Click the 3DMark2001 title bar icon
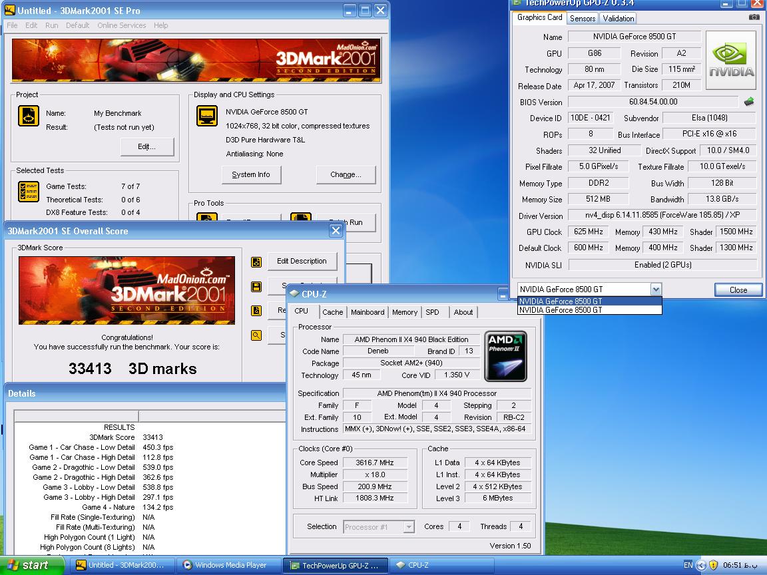 (x=9, y=10)
